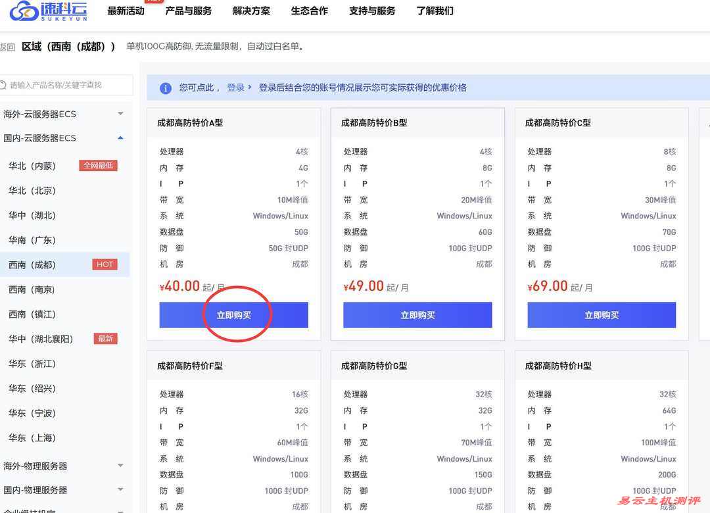Click the product name search field
The width and height of the screenshot is (710, 513).
tap(69, 85)
